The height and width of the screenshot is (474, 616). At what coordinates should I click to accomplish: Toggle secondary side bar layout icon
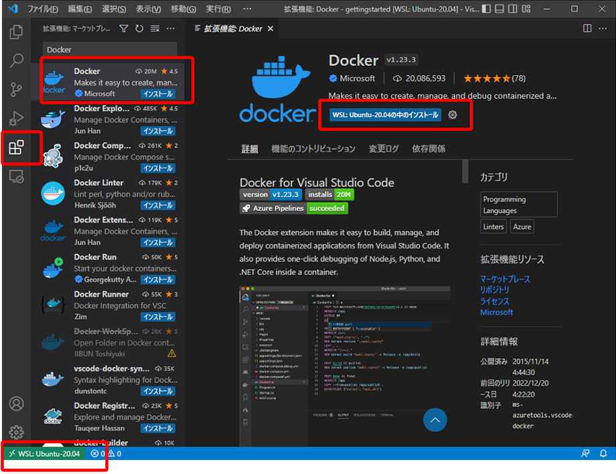click(513, 9)
